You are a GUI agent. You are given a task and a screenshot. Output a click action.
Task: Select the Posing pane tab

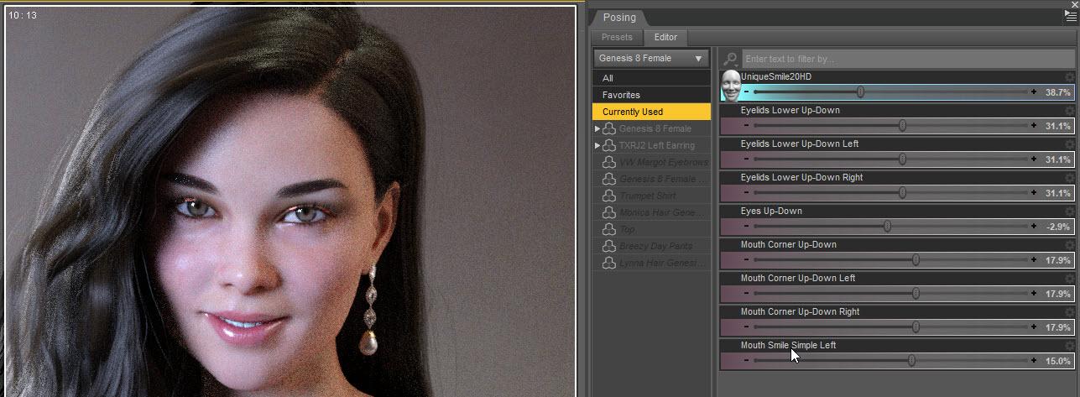(619, 18)
